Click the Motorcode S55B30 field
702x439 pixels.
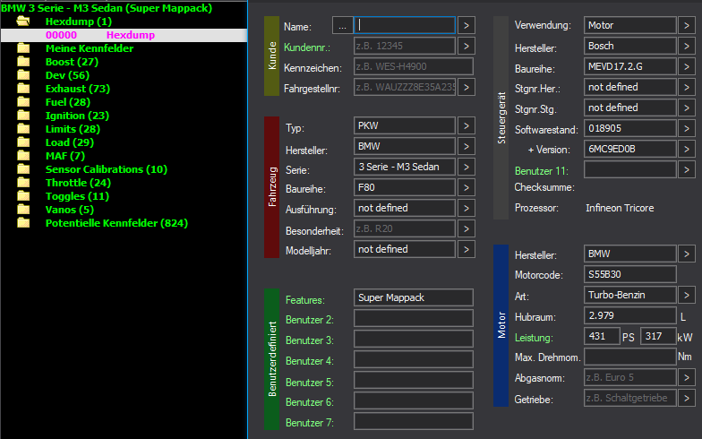630,274
